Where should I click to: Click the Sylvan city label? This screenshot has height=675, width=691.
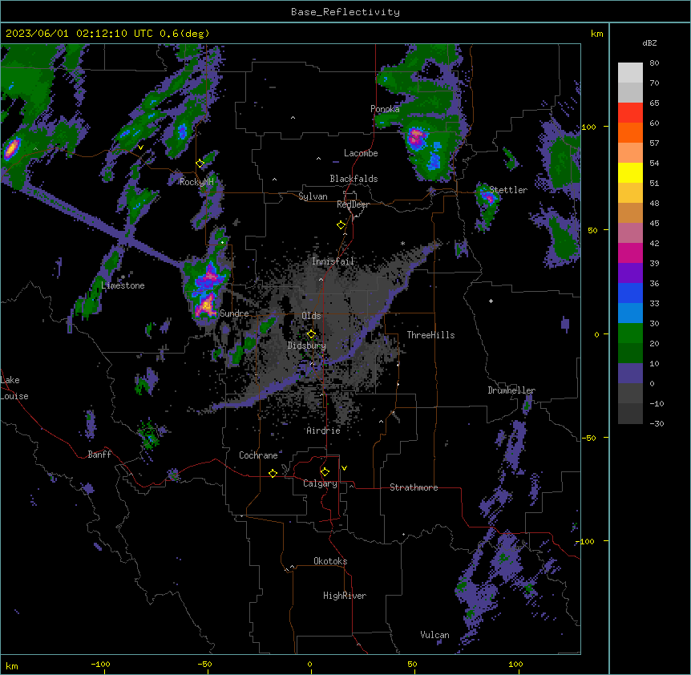click(x=313, y=196)
